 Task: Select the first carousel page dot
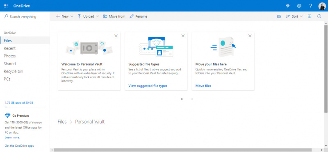pyautogui.click(x=182, y=99)
